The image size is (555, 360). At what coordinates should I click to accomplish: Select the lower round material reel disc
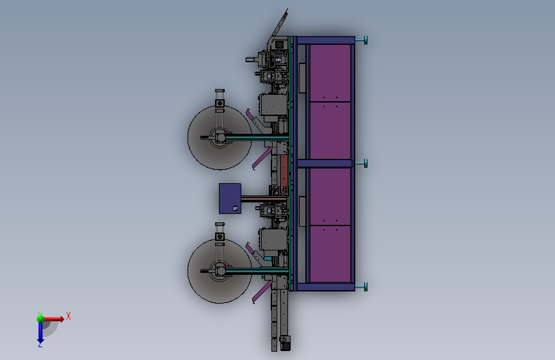pos(220,271)
